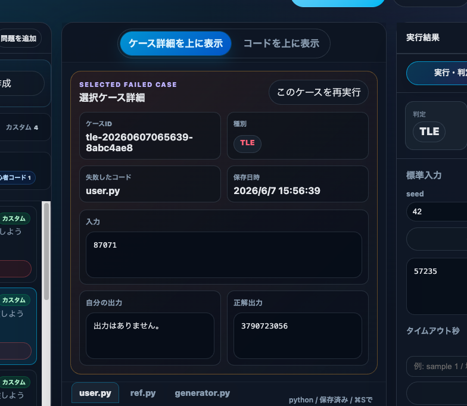Select 'コードを上に表示' toggle option
The image size is (467, 406).
click(x=281, y=43)
